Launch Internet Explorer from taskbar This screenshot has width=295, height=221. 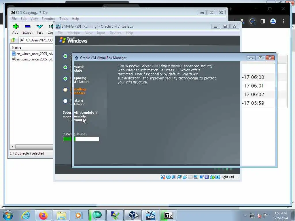pyautogui.click(x=26, y=215)
